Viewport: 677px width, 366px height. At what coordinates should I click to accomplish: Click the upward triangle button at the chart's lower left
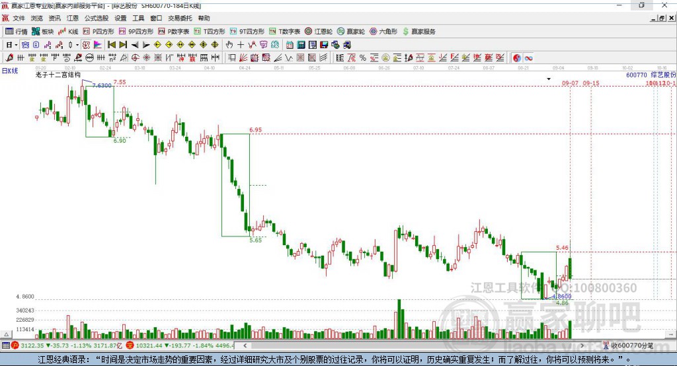pyautogui.click(x=6, y=334)
